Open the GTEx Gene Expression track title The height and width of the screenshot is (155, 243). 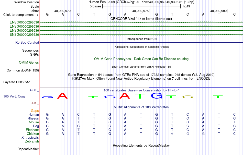(141, 75)
